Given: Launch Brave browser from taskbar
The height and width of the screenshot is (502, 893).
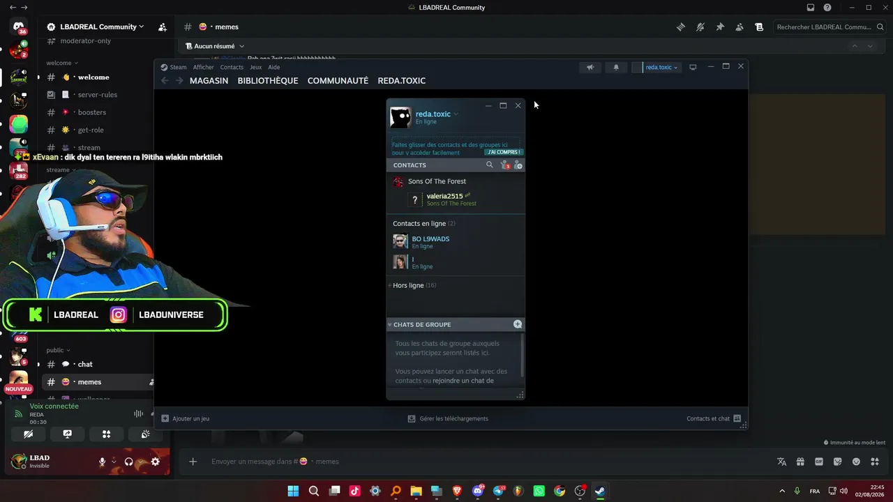Looking at the screenshot, I should point(457,491).
